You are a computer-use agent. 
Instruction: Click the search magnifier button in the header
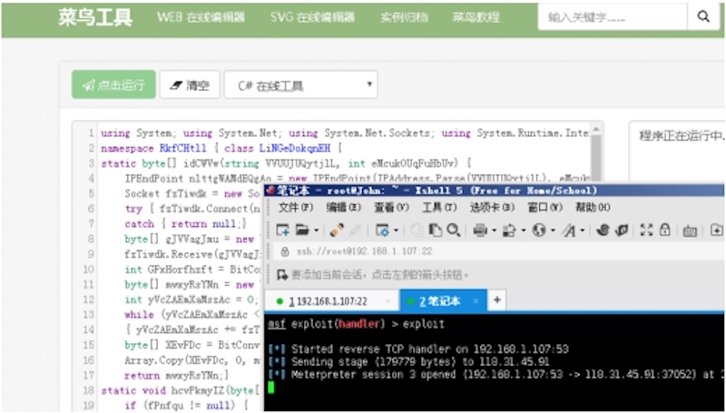tap(703, 17)
